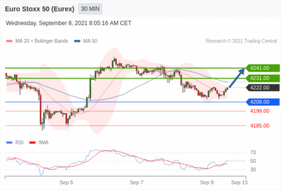
Task: Click the Sep 15 date axis label
Action: coord(239,183)
